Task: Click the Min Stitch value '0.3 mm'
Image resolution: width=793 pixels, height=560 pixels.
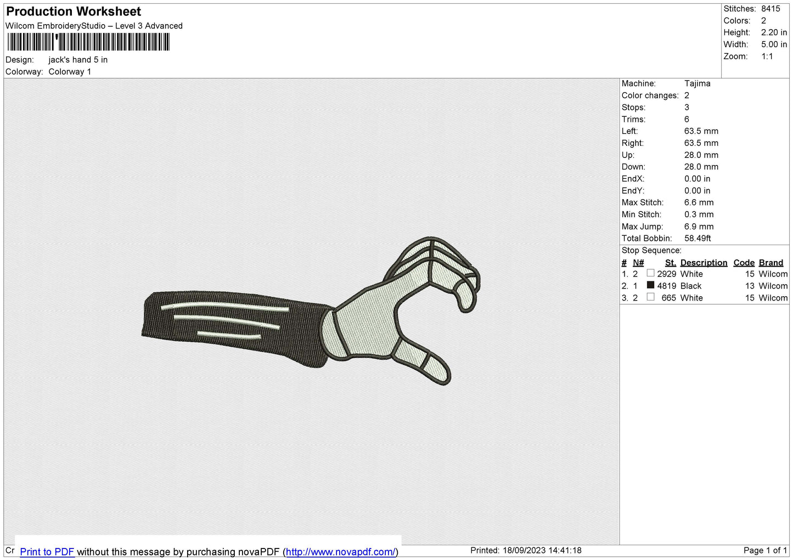Action: coord(699,214)
